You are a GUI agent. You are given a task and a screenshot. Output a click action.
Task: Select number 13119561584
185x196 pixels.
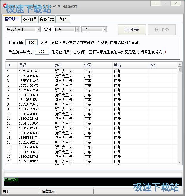click(29, 100)
